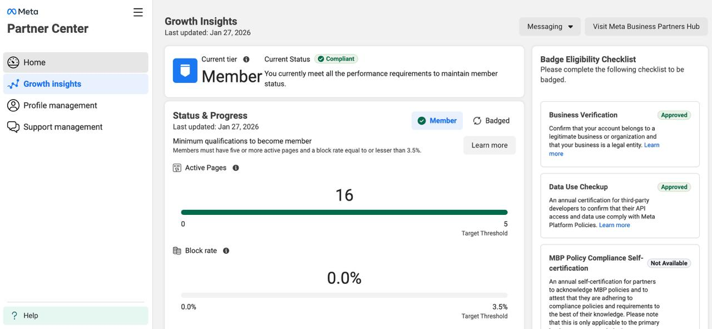Click the Learn more button
Screen dimensions: 712x329
click(x=489, y=145)
